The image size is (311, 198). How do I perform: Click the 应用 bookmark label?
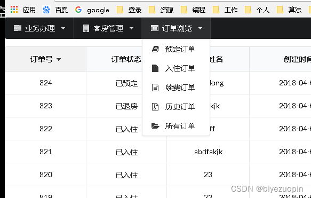tap(29, 10)
